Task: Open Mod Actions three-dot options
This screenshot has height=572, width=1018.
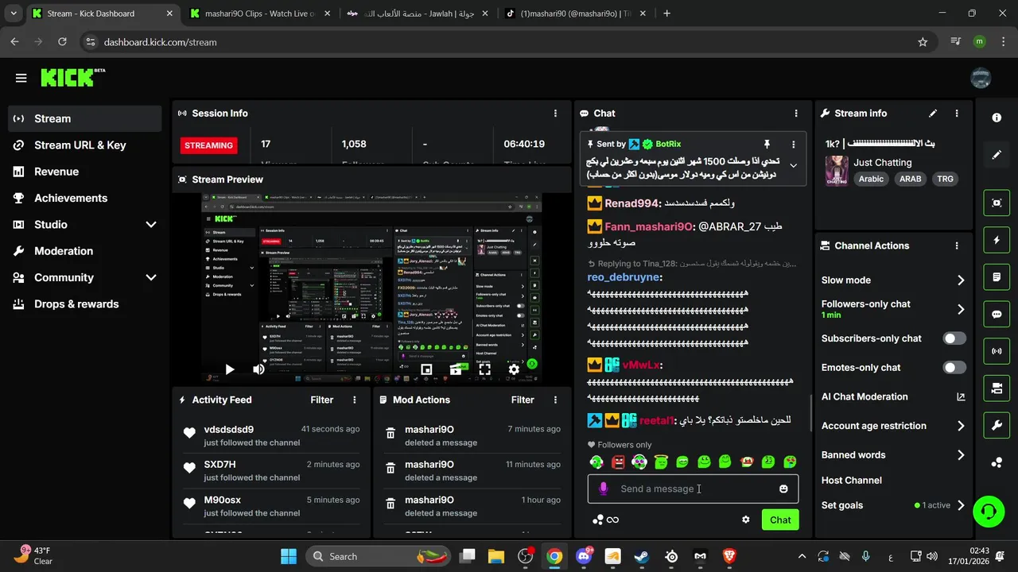Action: (555, 400)
